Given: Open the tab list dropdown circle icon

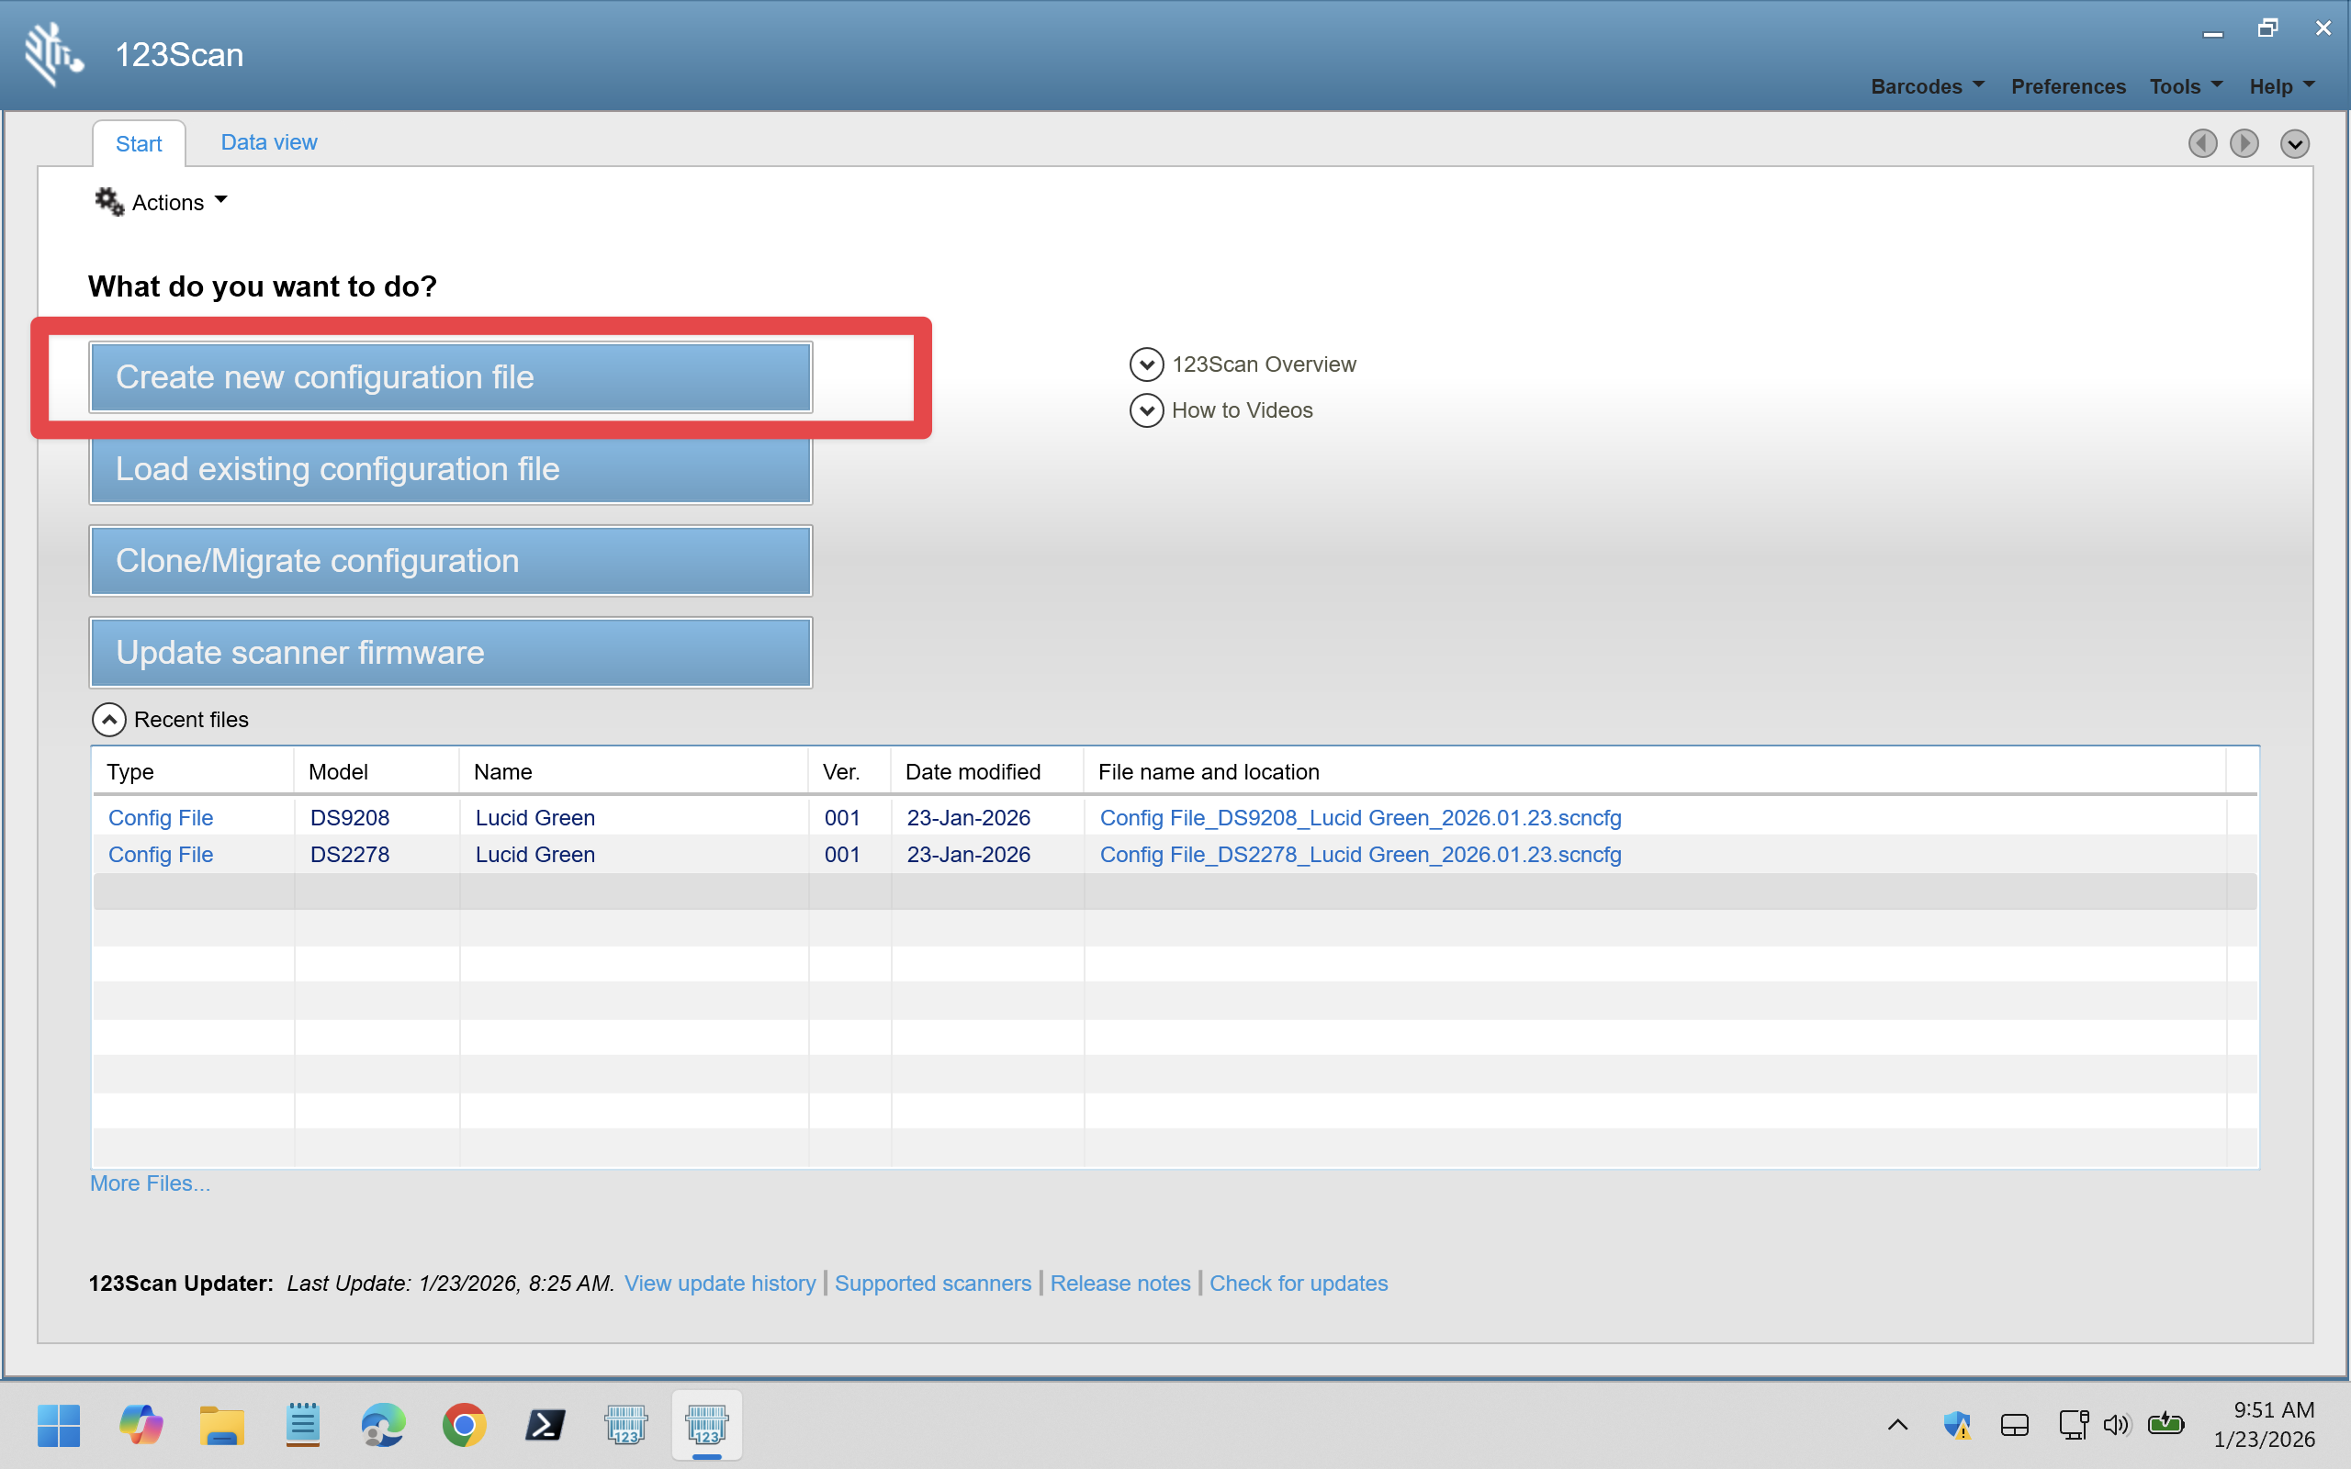Looking at the screenshot, I should click(x=2294, y=144).
